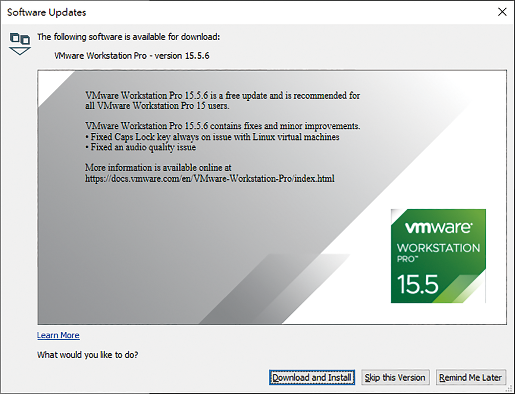This screenshot has height=394, width=515.
Task: Click the resize grip in dialog corner
Action: pyautogui.click(x=509, y=388)
